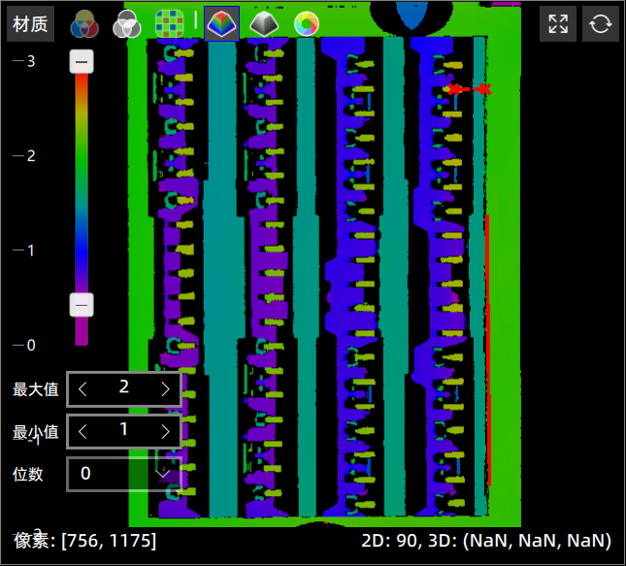The image size is (626, 566).
Task: Select the grayscale overlapping circles icon
Action: 126,24
